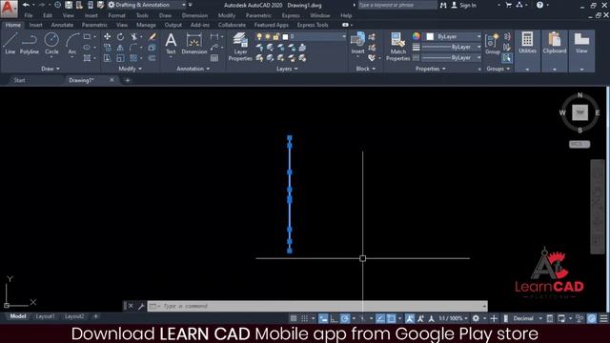Toggle ortho mode in status bar

335,318
